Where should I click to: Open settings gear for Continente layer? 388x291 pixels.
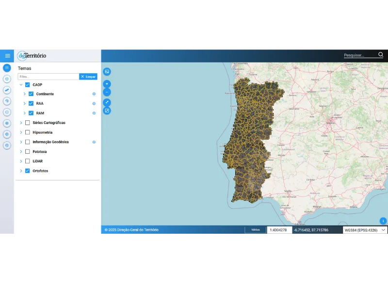(94, 94)
